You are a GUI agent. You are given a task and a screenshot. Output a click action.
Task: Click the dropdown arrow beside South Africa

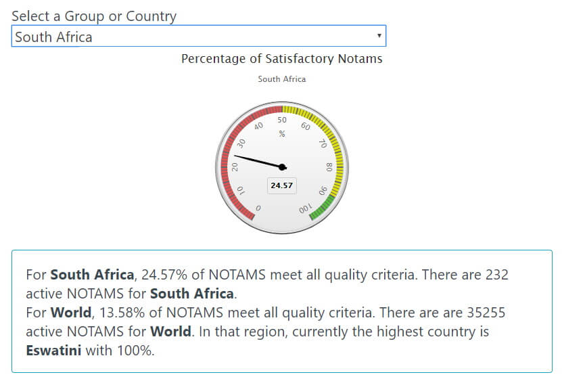379,36
